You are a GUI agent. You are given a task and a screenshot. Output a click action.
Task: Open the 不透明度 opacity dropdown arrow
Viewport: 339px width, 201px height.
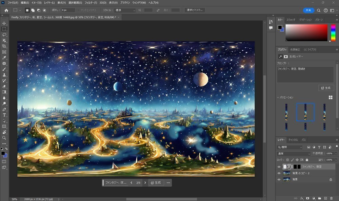[336, 154]
